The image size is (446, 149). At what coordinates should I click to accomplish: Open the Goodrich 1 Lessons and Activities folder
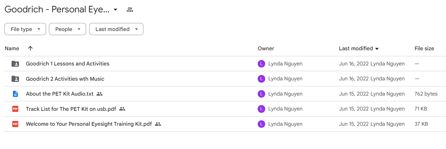[x=68, y=64]
